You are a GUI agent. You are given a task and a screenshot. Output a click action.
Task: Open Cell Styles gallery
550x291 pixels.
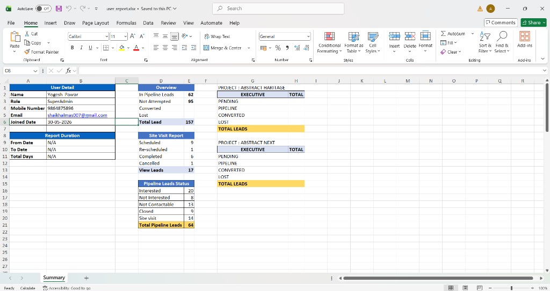point(373,42)
